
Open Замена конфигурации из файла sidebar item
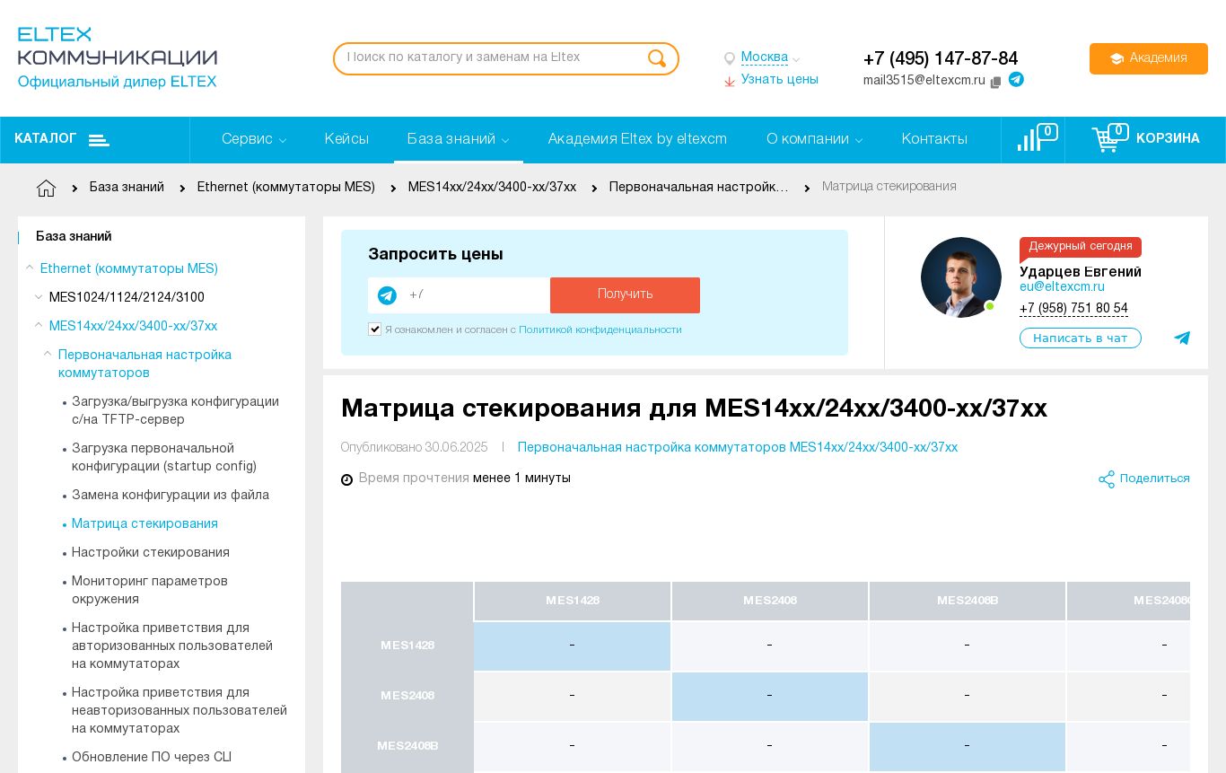[x=171, y=496]
